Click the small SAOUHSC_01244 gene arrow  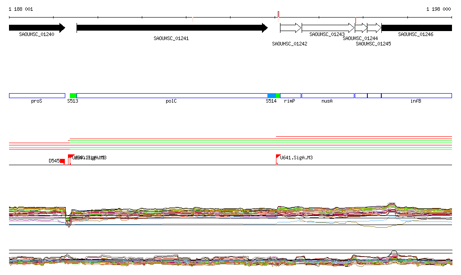point(361,28)
